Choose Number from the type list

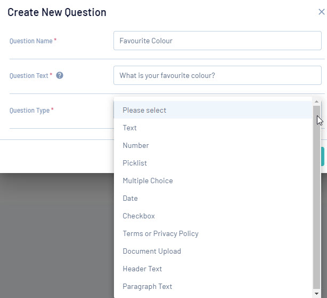(x=136, y=145)
